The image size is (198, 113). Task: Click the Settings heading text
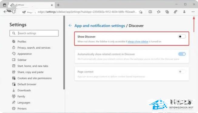tap(18, 25)
